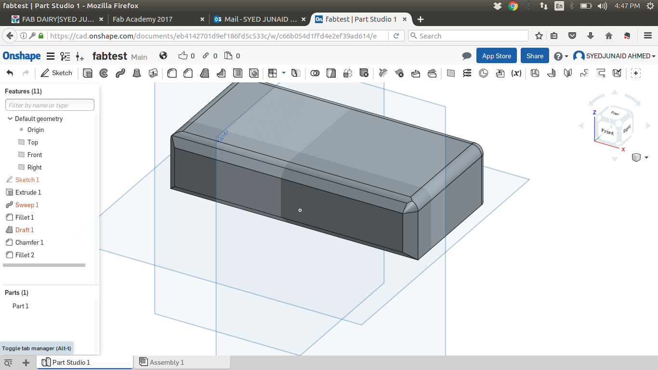The width and height of the screenshot is (658, 370).
Task: Select the Derived import tool
Action: (500, 73)
